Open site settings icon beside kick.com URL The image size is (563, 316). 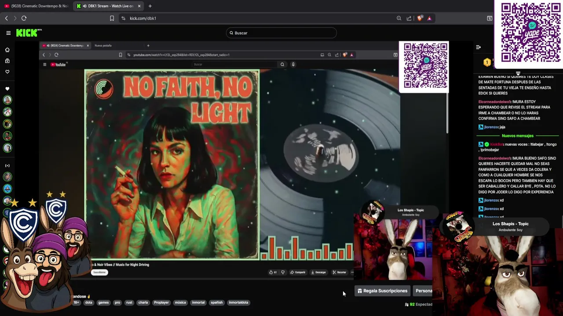pos(123,18)
